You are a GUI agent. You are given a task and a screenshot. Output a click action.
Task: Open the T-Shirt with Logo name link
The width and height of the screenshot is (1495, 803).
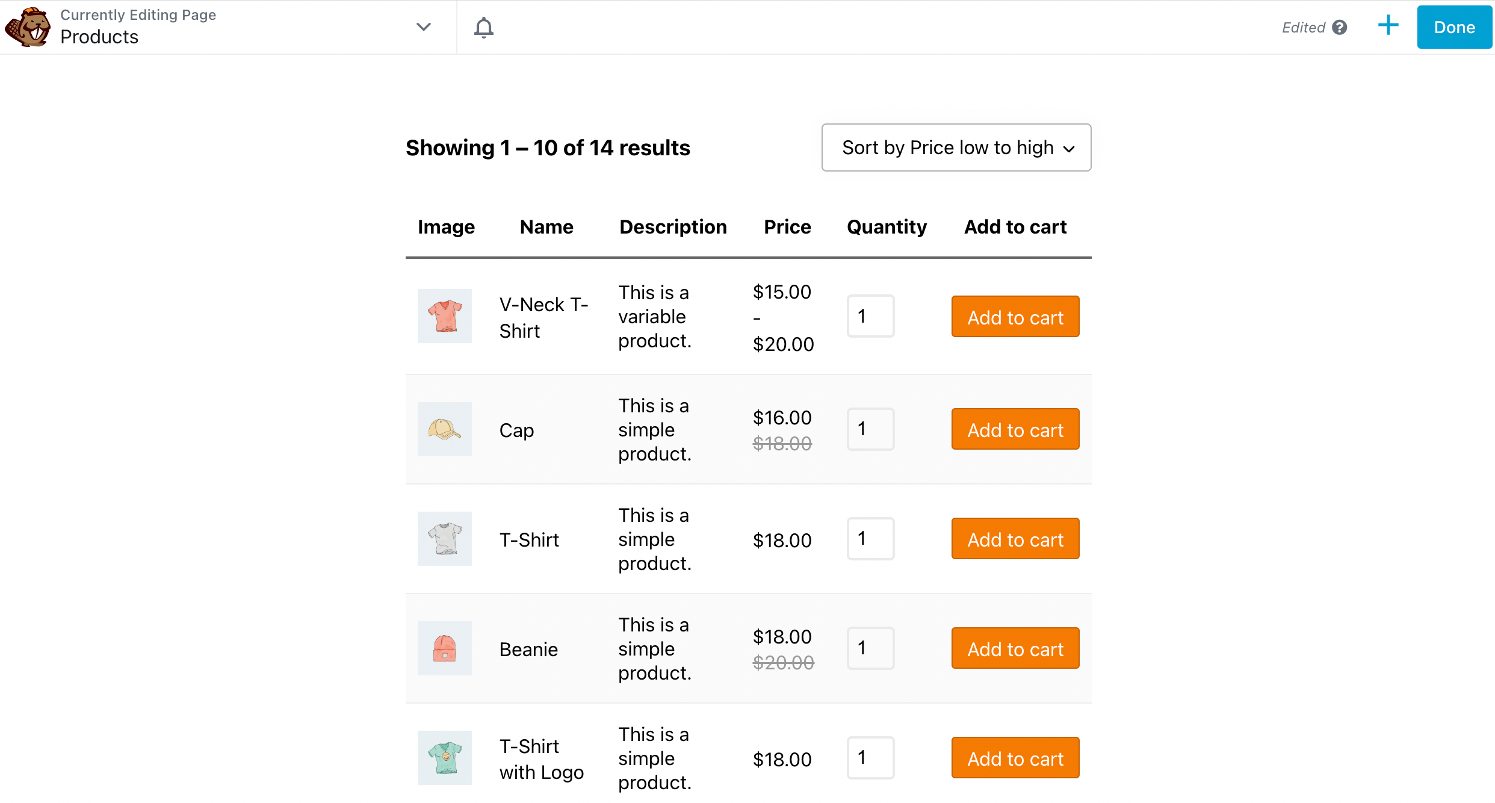point(540,758)
